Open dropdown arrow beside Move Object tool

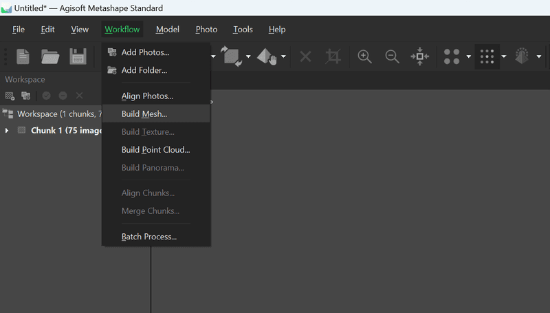(283, 56)
